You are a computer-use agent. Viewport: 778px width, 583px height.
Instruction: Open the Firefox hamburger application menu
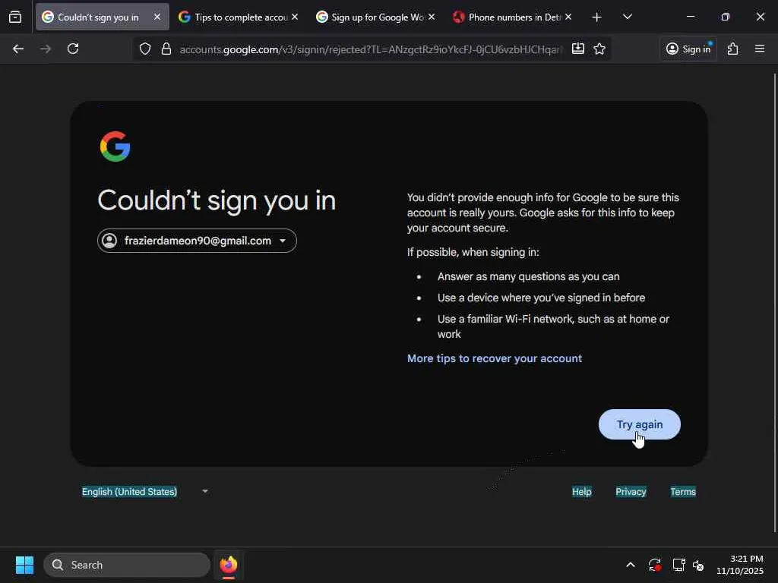[x=760, y=49]
